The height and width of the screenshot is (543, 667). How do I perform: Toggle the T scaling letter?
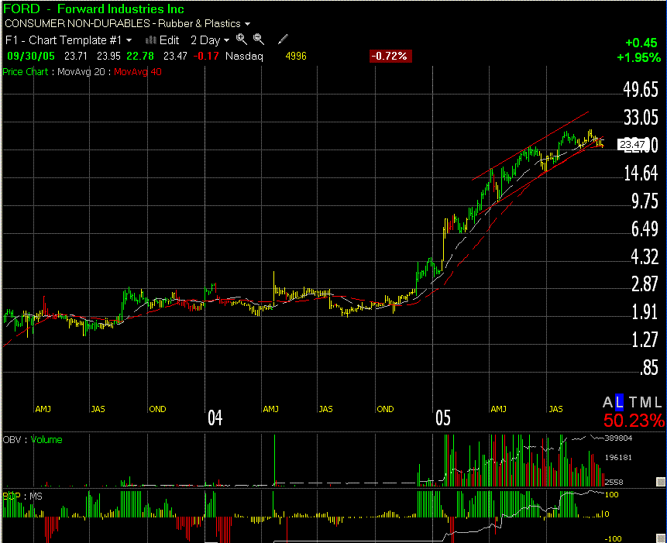(x=633, y=402)
